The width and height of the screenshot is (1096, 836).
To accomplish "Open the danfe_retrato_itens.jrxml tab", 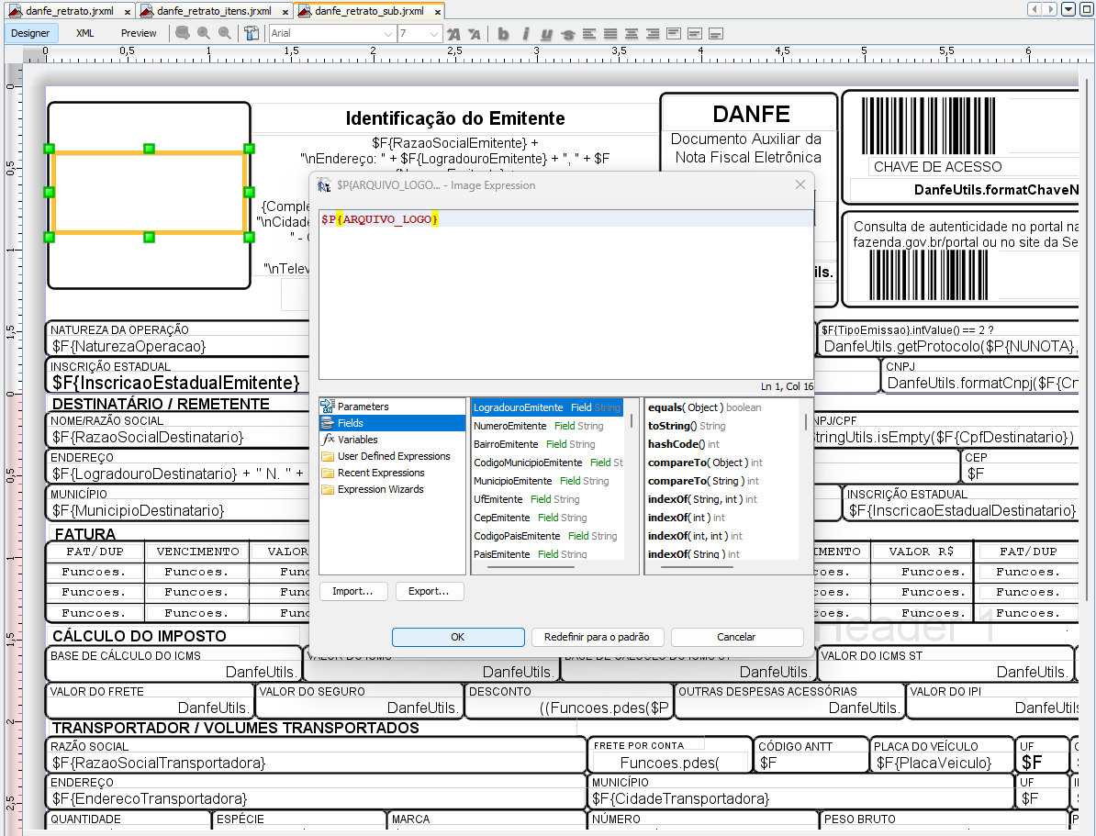I will tap(214, 11).
